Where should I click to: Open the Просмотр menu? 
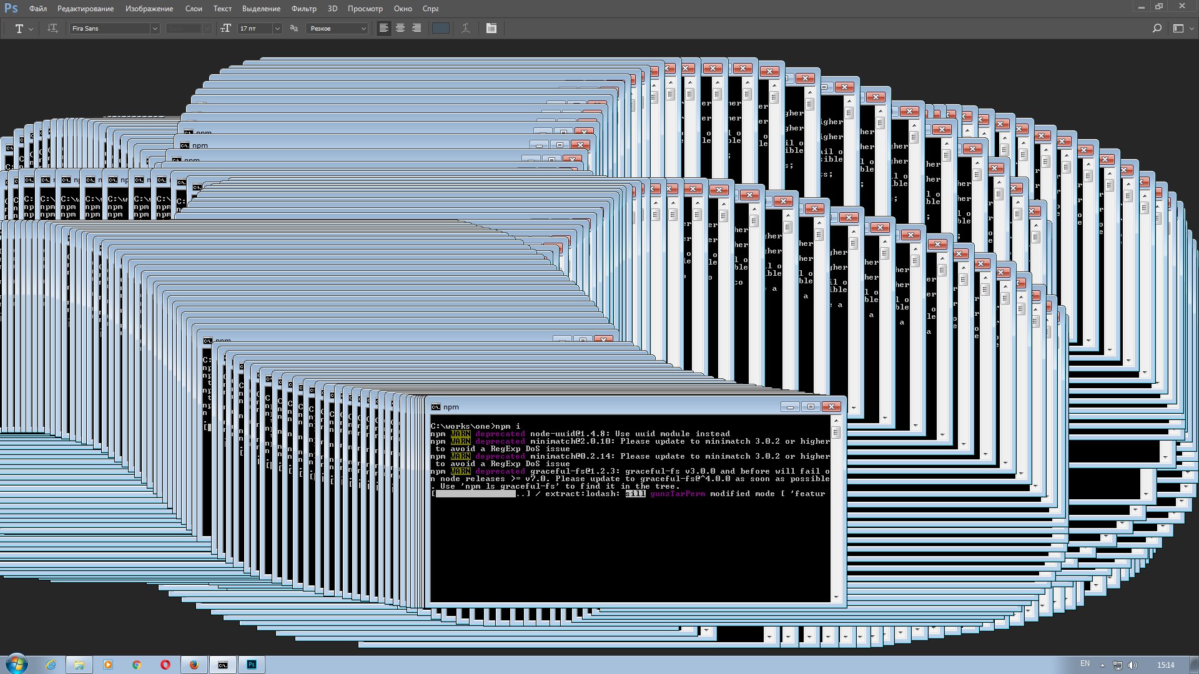point(365,9)
